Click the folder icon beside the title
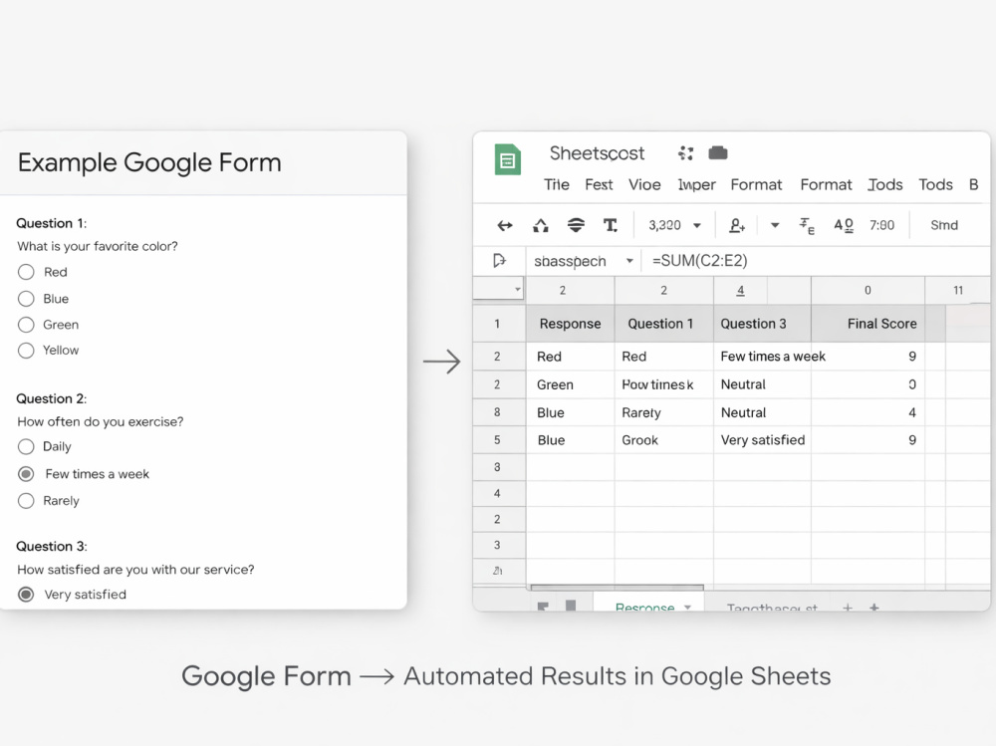Image resolution: width=996 pixels, height=746 pixels. coord(718,152)
